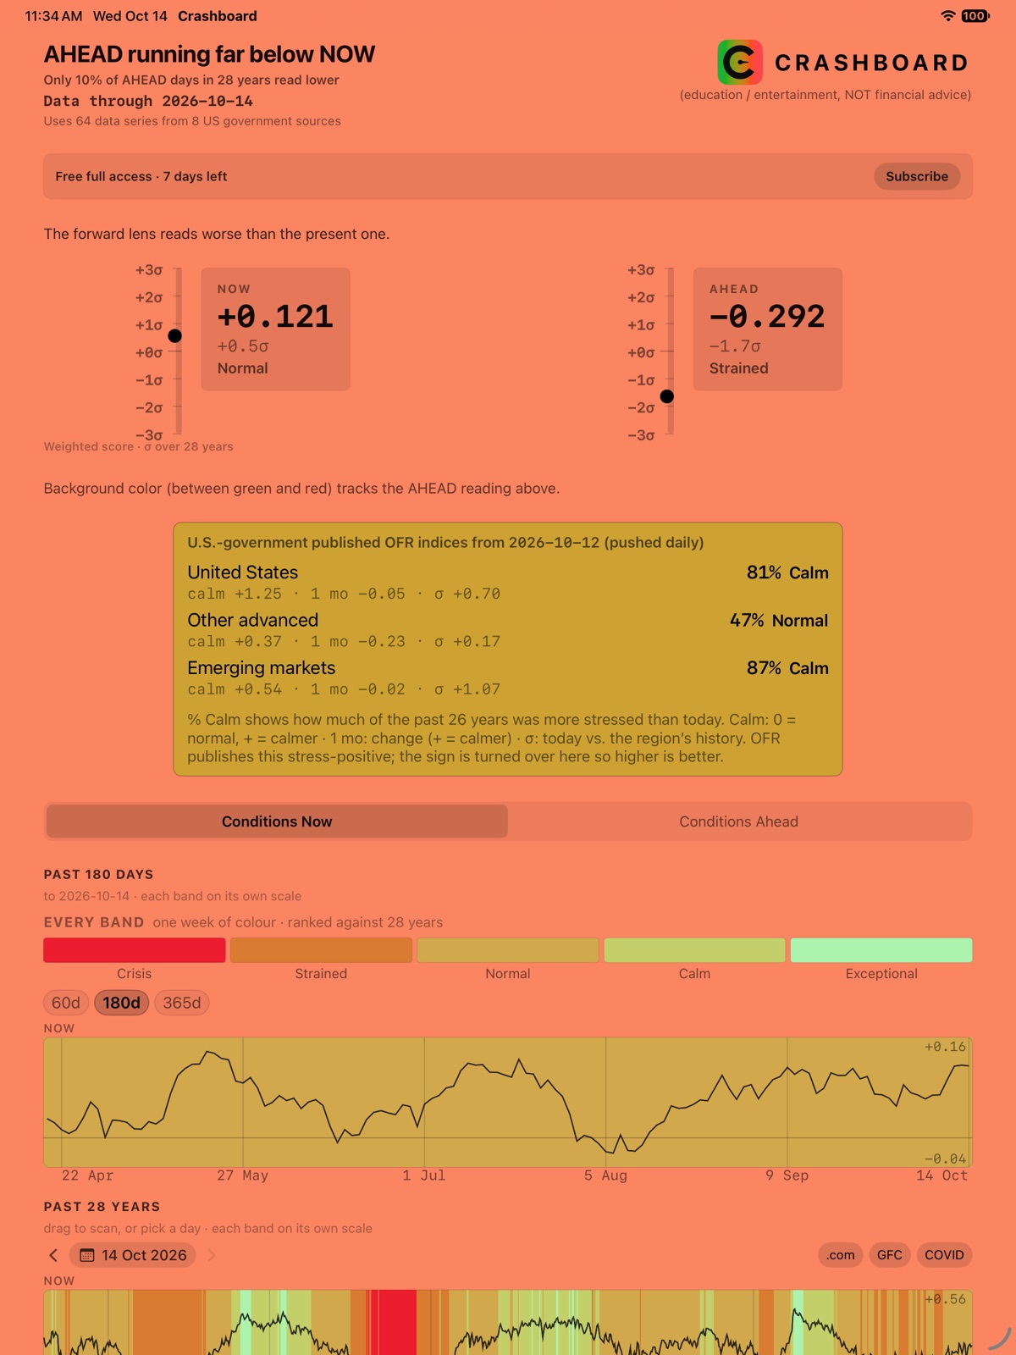Click the OFR indices panel title
Viewport: 1016px width, 1355px height.
445,542
